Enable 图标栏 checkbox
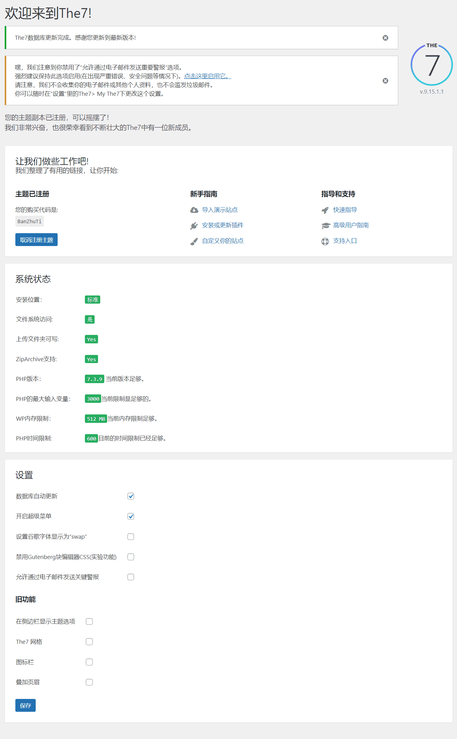457x739 pixels. point(89,662)
